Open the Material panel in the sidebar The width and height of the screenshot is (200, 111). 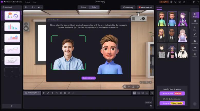195,55
